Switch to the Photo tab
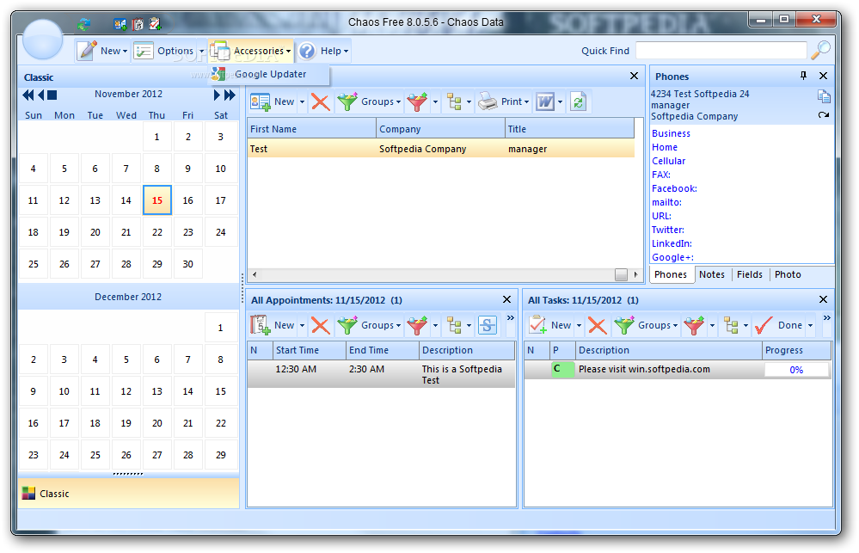 pos(788,274)
